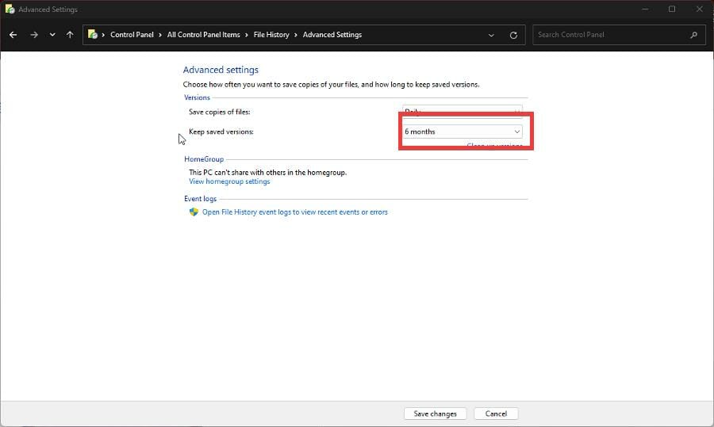Refresh the page with the refresh icon
Image resolution: width=714 pixels, height=427 pixels.
pyautogui.click(x=513, y=35)
